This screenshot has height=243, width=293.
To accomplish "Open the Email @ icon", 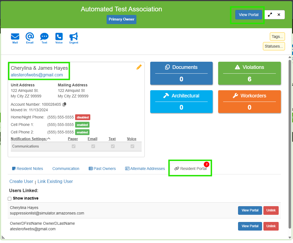I will (30, 37).
